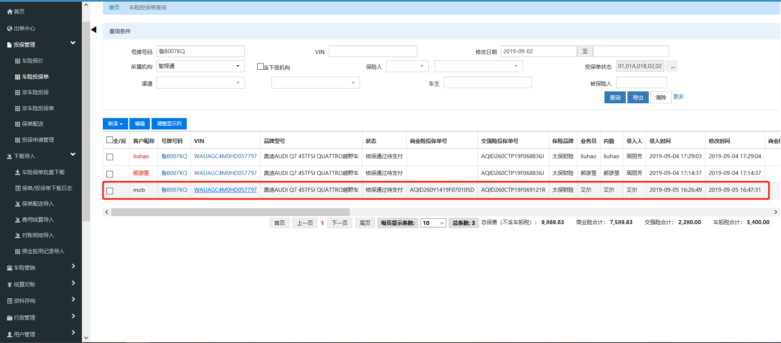Check the row for customer liuhao
The width and height of the screenshot is (781, 343).
coord(110,157)
